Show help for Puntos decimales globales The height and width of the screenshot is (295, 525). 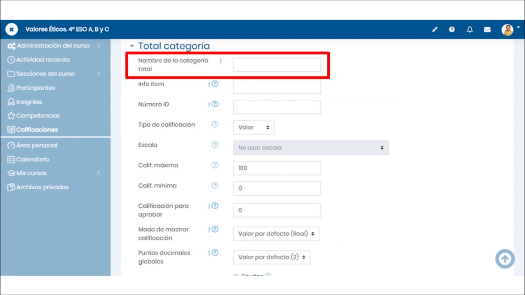pos(215,253)
